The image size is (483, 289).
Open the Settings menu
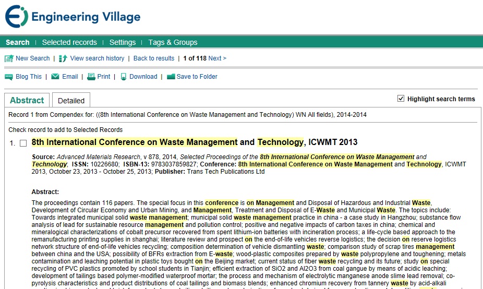[x=123, y=42]
